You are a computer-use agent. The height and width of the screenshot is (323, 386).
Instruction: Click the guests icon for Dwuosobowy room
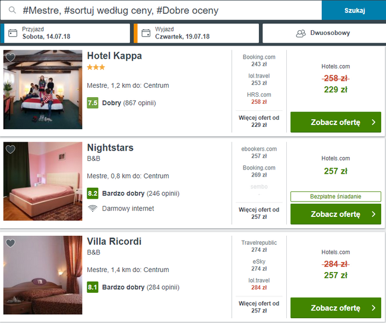click(300, 33)
